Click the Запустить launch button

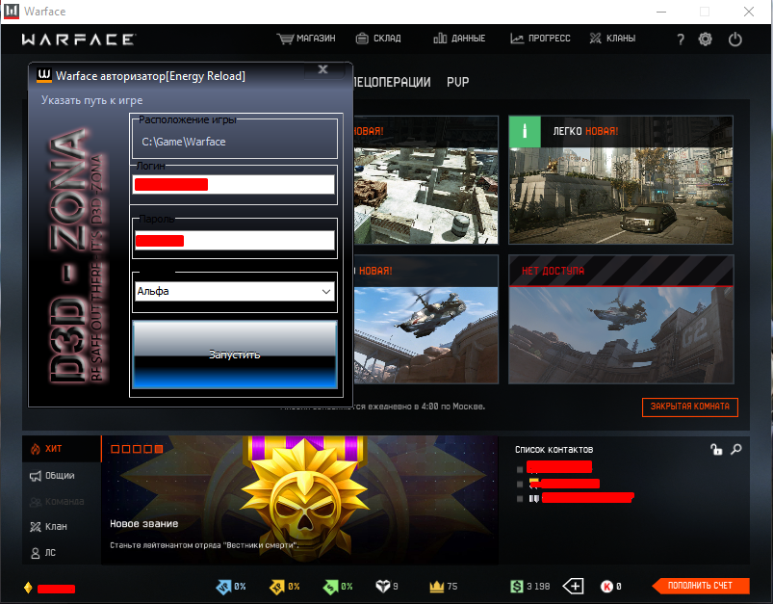(x=235, y=355)
